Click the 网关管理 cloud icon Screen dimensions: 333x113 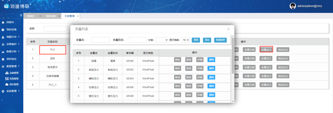click(7, 84)
